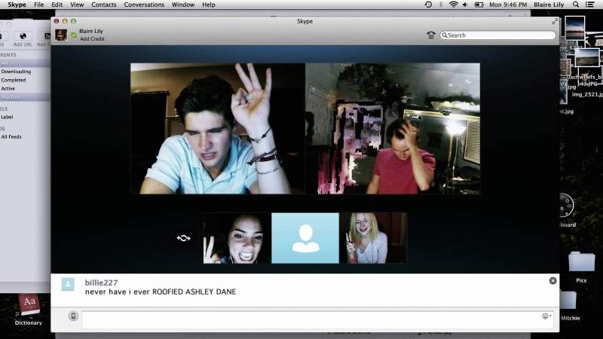
Task: Open the Help menu
Action: tap(209, 5)
